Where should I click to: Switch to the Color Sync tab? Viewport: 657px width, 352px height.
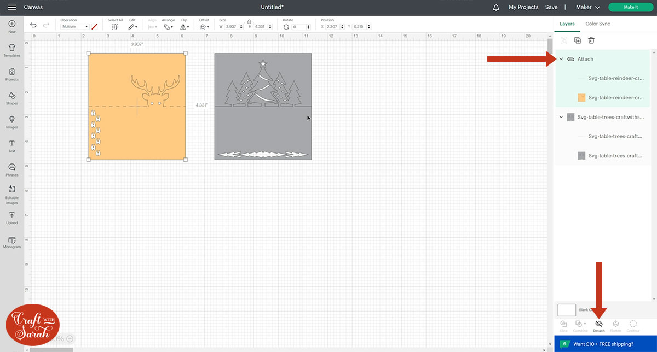click(597, 24)
